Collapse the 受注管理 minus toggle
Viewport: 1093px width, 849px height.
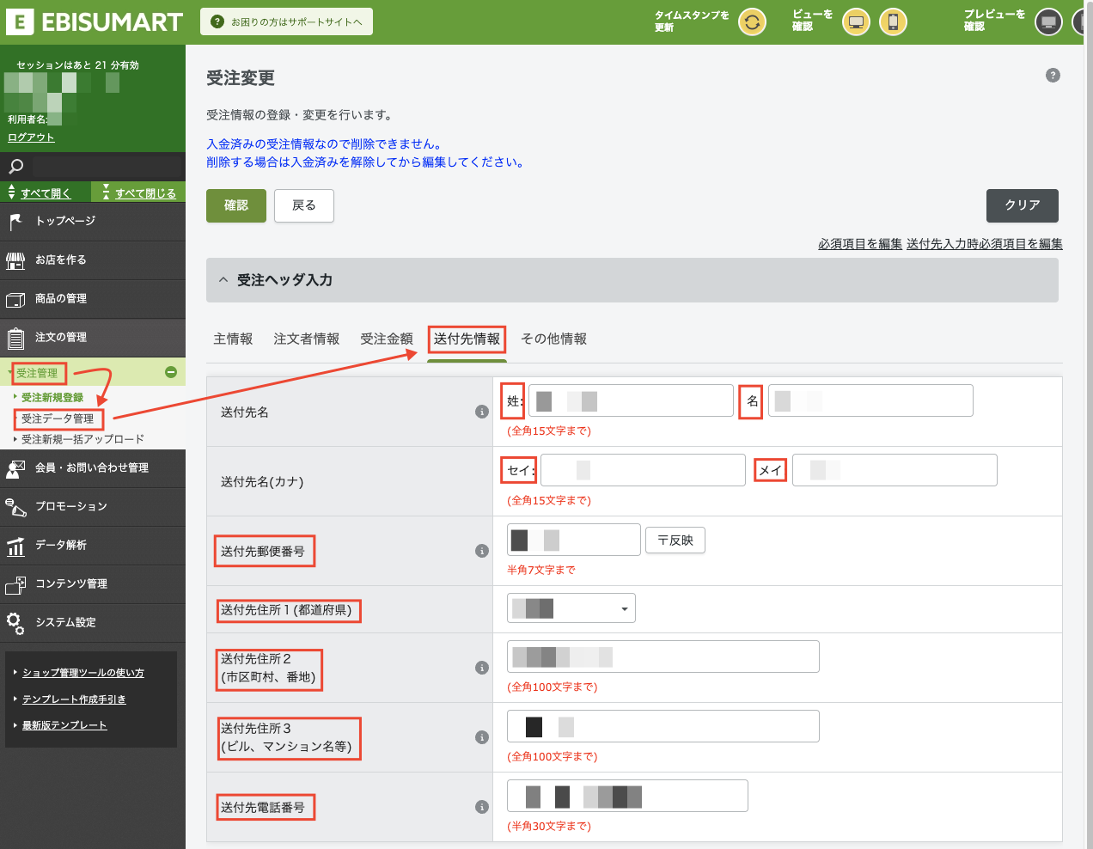point(171,372)
